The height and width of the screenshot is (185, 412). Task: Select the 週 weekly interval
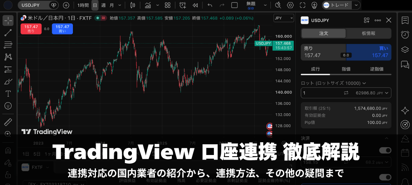pyautogui.click(x=103, y=5)
